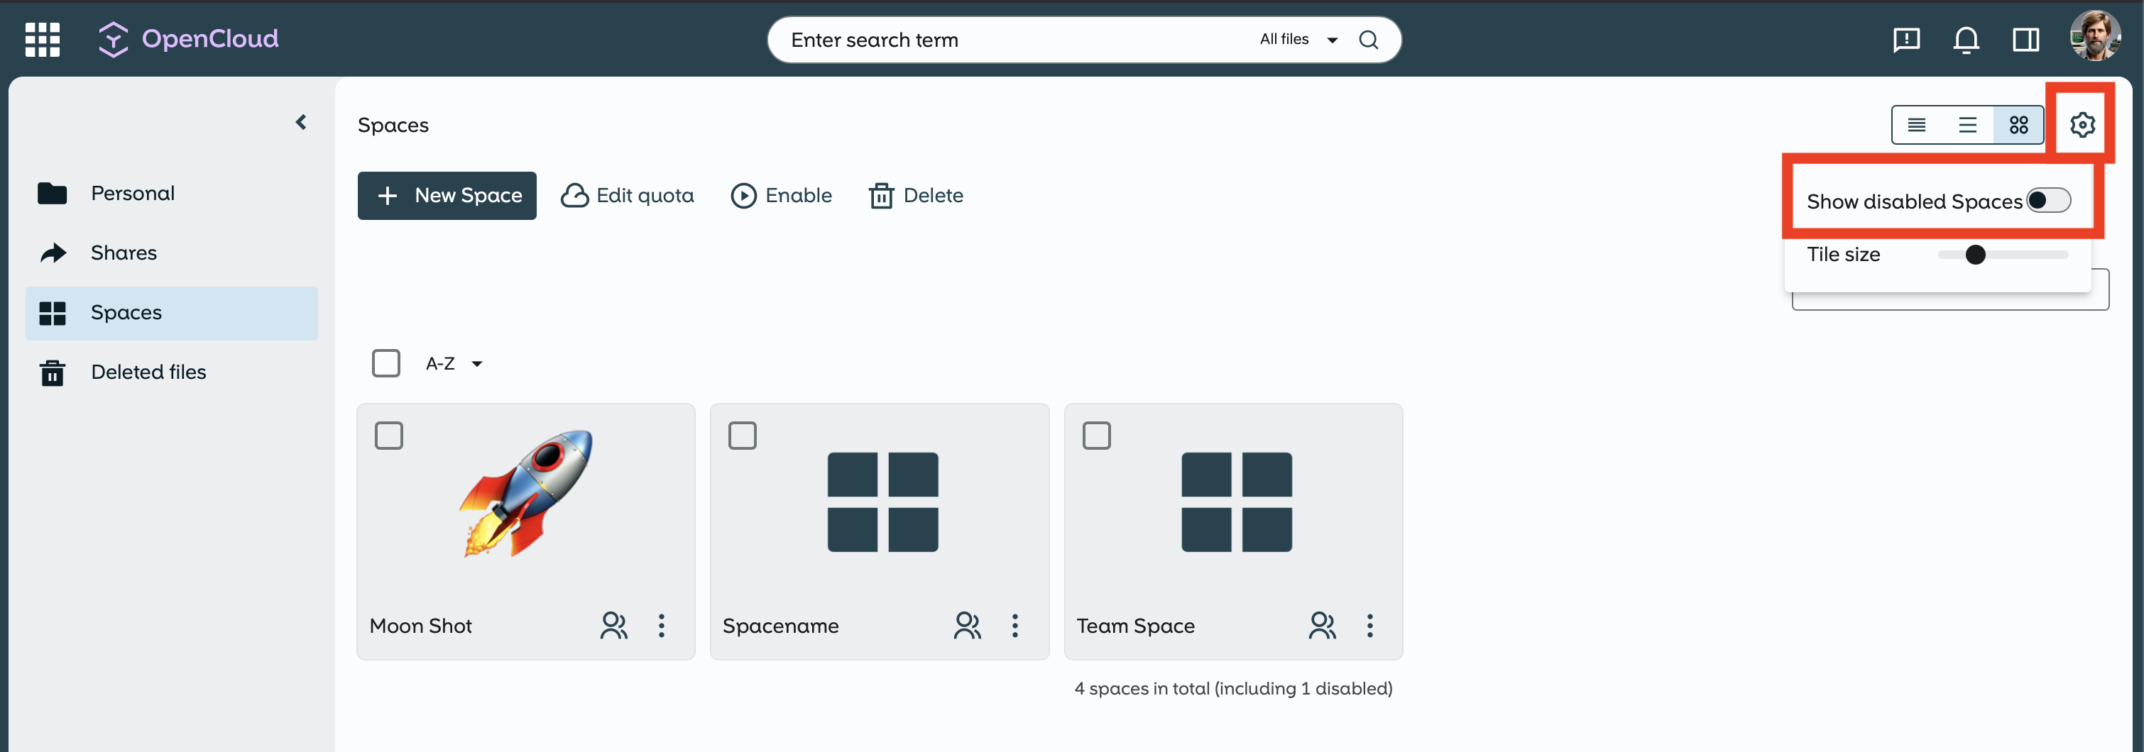
Task: Toggle the right sidebar panel icon
Action: coord(2025,40)
